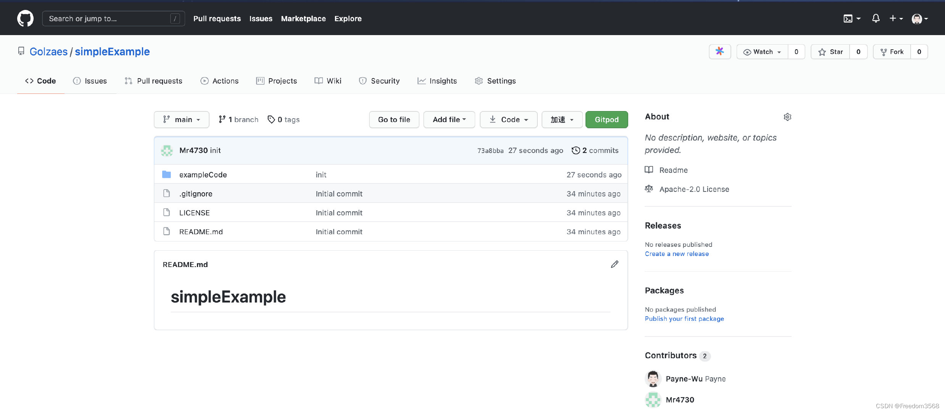Open About settings gear icon

coord(787,117)
